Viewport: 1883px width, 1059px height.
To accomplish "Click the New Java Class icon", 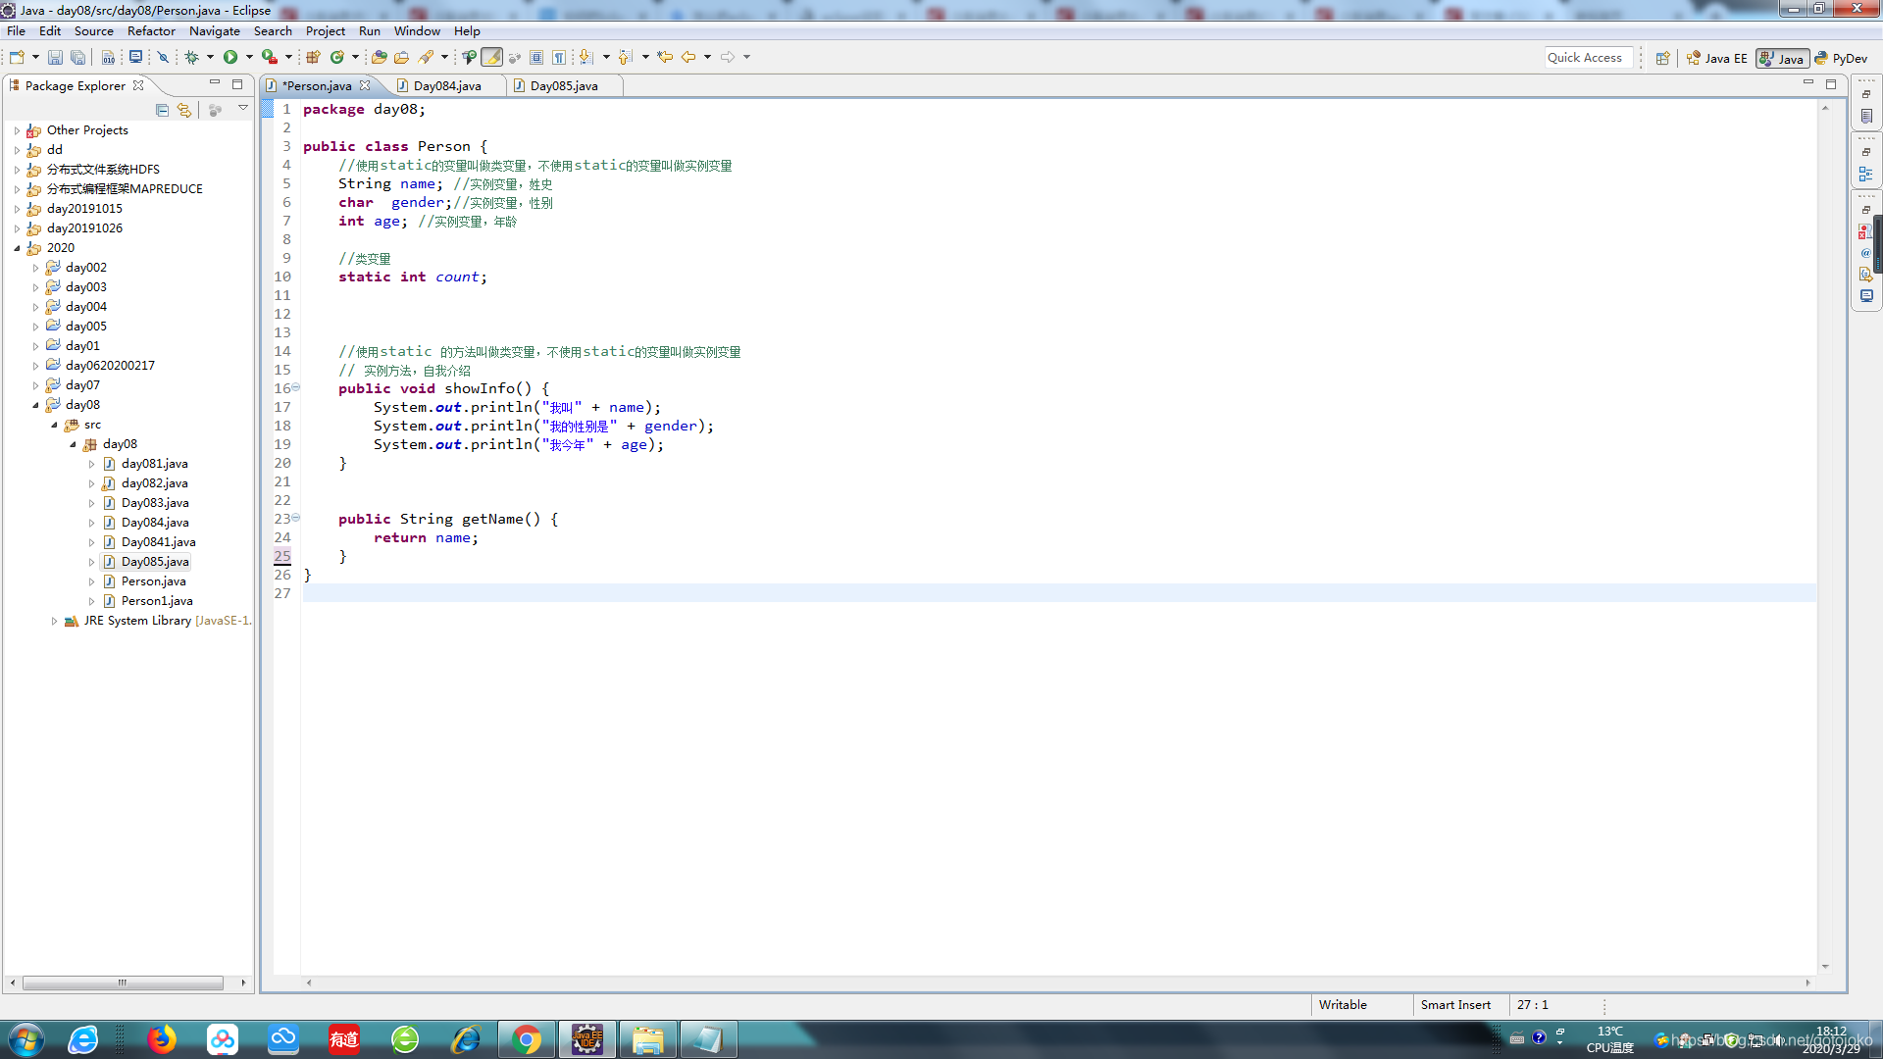I will (x=337, y=58).
